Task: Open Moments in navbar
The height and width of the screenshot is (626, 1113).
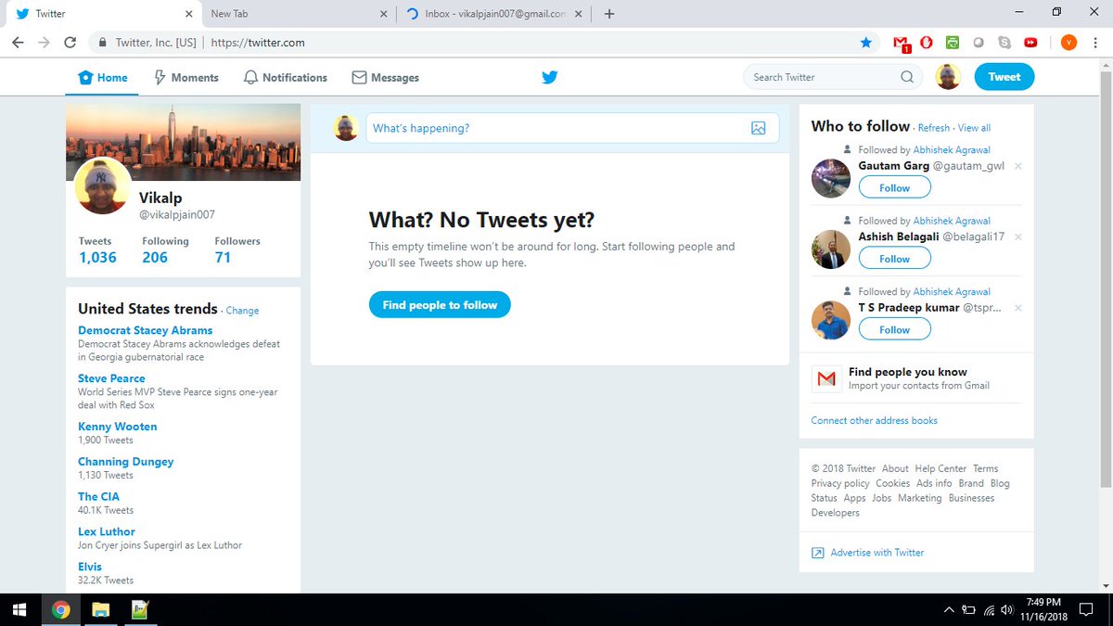Action: tap(185, 78)
